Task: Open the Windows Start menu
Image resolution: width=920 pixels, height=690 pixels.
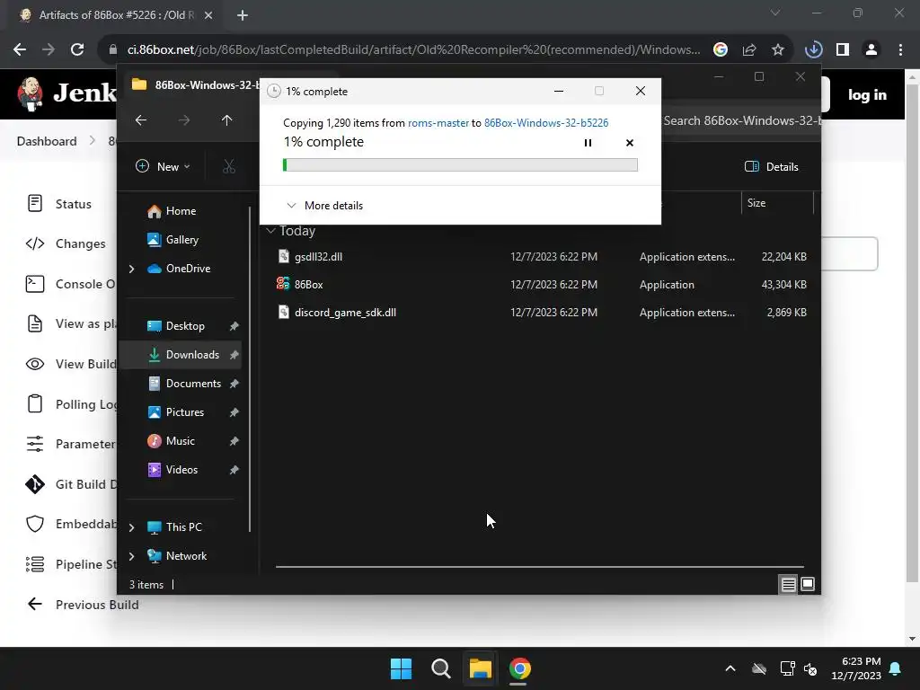Action: point(402,668)
